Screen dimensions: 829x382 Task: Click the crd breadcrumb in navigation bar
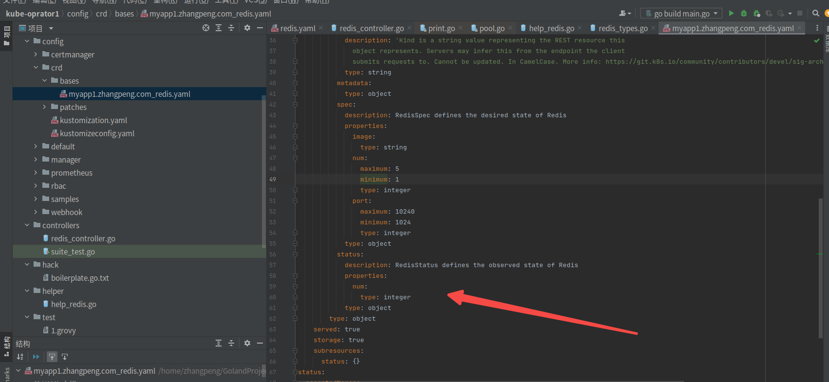click(x=101, y=14)
